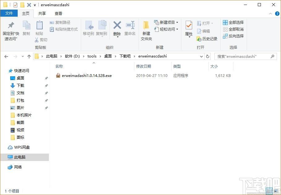Viewport: 281px width, 195px height.
Task: Open the recent locations dropdown
Action: coord(23,57)
